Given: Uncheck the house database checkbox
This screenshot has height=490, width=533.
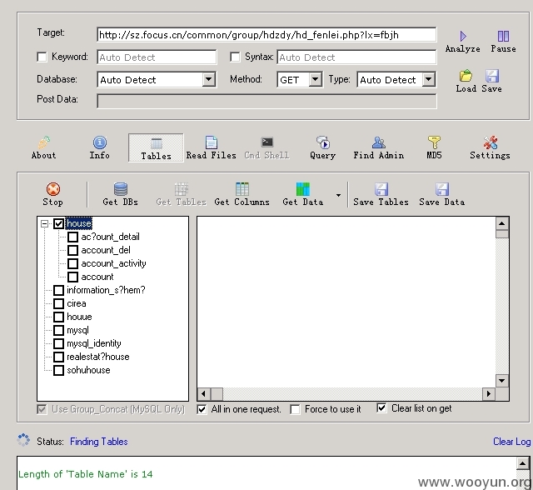Looking at the screenshot, I should point(59,223).
